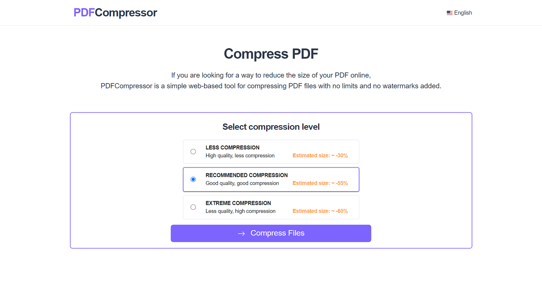542x291 pixels.
Task: Start compression with Compress Files button
Action: tap(271, 233)
